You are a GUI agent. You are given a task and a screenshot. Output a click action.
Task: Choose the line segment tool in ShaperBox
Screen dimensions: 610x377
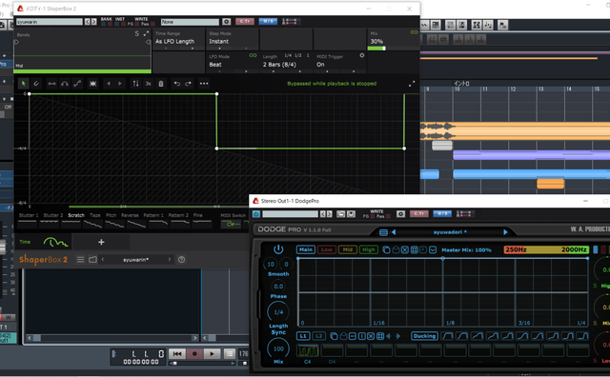pos(51,84)
